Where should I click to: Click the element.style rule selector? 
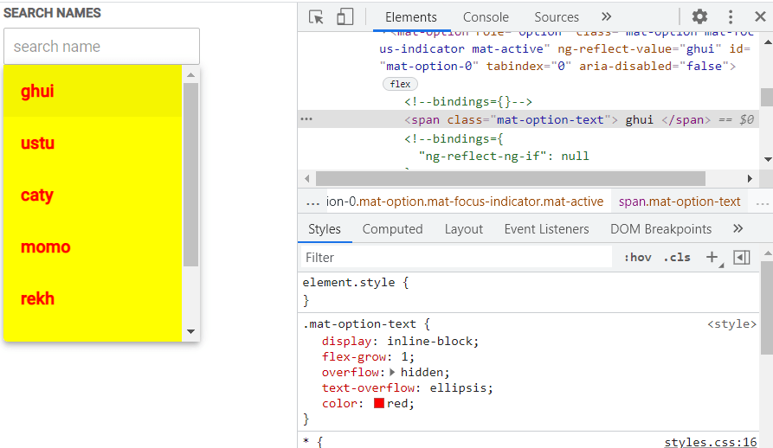click(x=349, y=283)
